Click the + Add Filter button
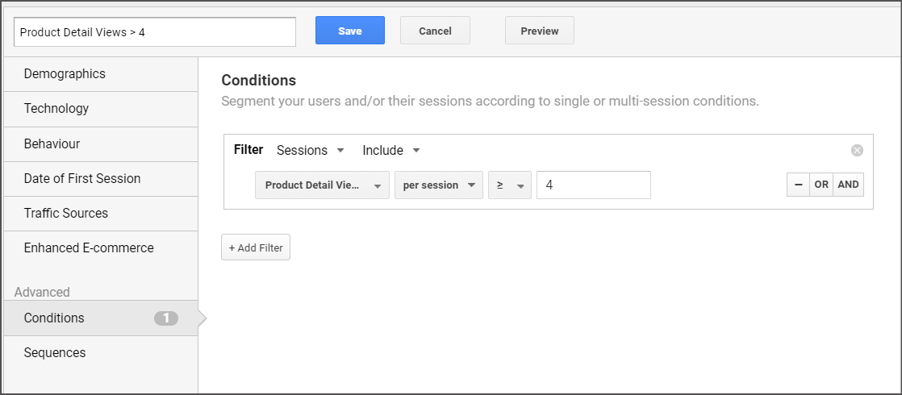This screenshot has width=902, height=395. 256,247
